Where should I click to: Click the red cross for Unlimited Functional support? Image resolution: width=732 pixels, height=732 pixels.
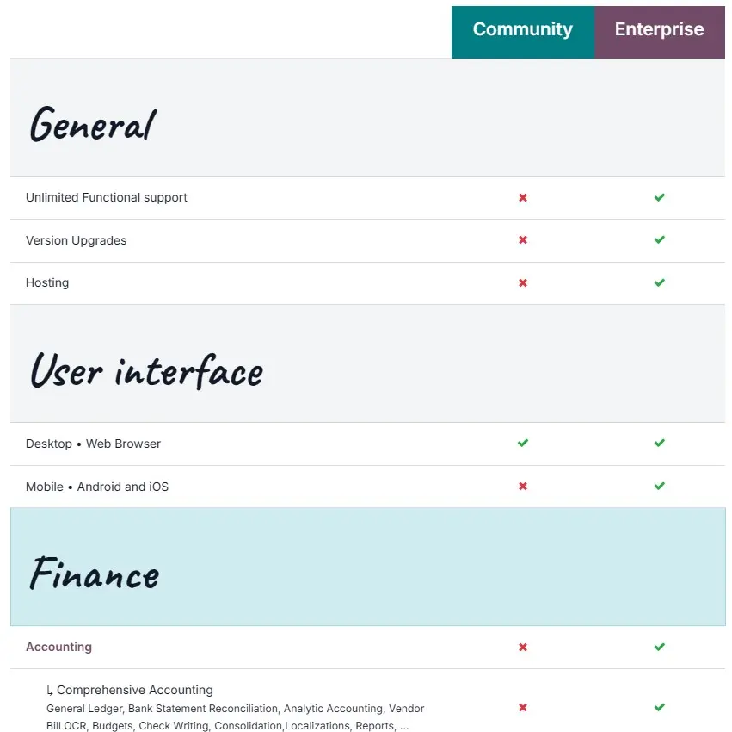click(522, 198)
